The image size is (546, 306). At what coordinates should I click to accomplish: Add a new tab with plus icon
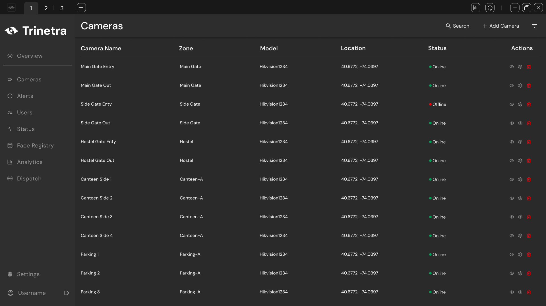click(x=81, y=8)
